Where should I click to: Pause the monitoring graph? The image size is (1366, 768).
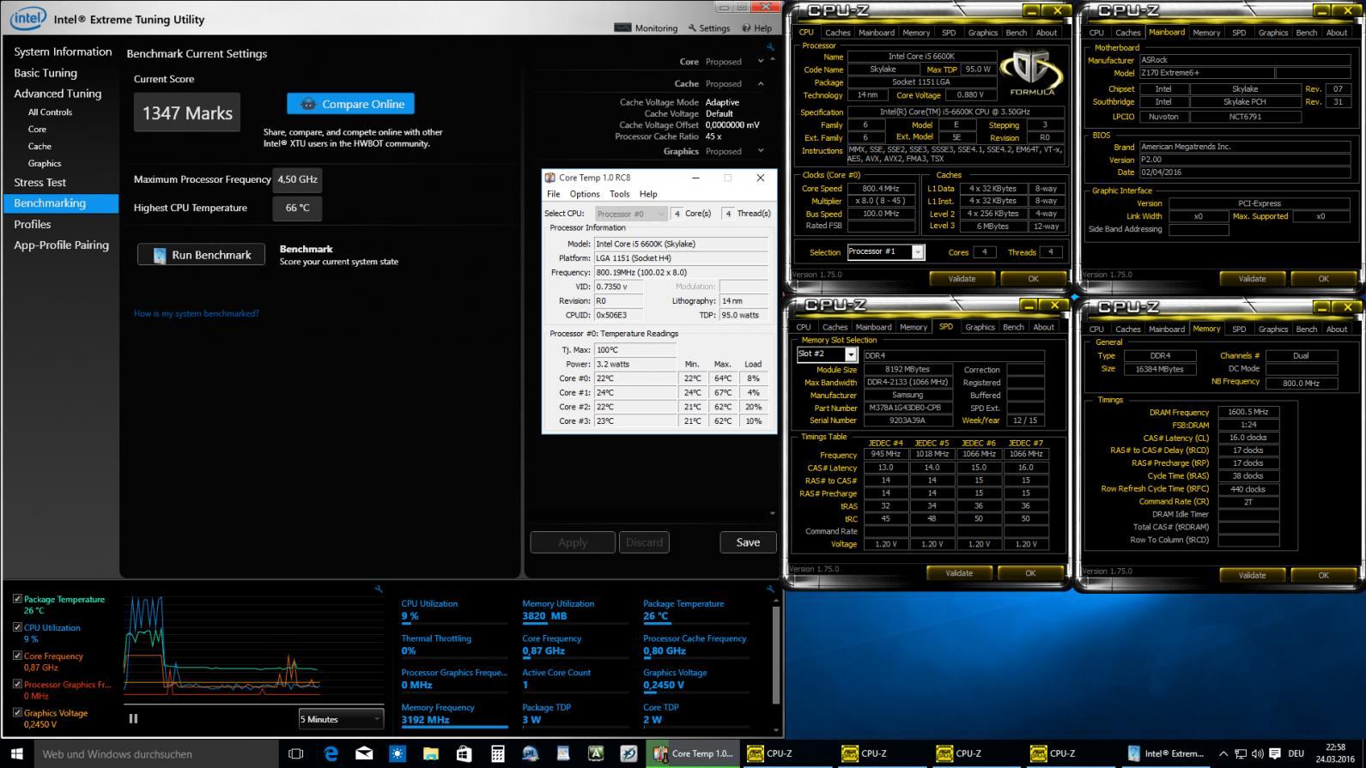133,719
